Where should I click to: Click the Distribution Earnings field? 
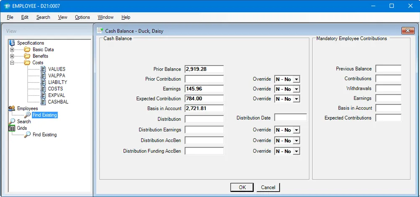[204, 130]
